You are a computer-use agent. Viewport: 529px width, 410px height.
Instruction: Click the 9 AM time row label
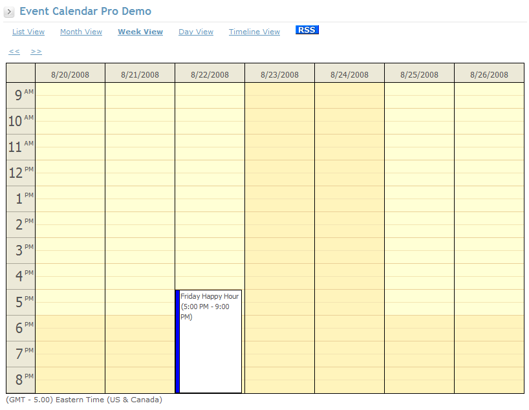(20, 95)
